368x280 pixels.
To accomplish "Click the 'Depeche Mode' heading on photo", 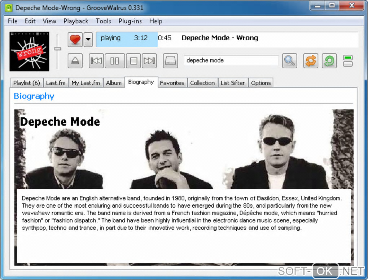I will [60, 122].
